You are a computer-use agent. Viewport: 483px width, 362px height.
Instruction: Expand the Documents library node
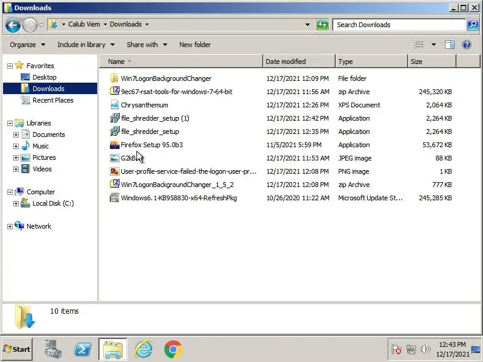point(16,135)
